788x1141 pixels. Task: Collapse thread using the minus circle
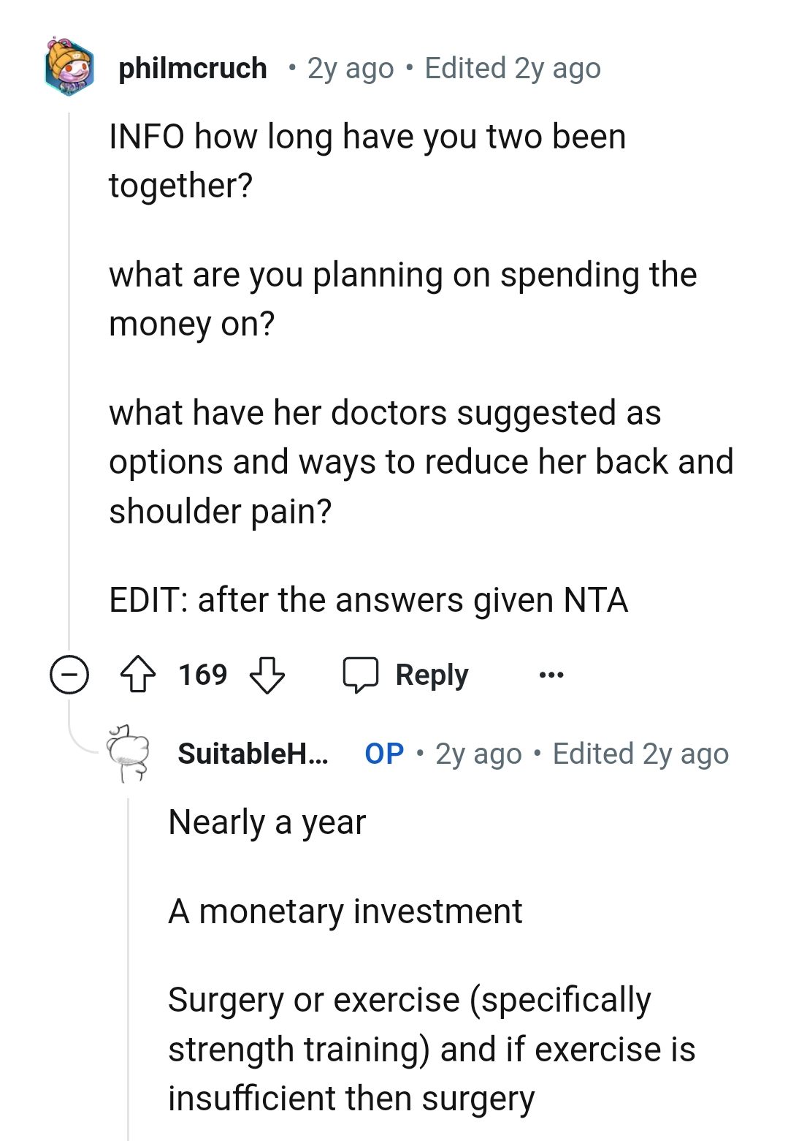click(x=69, y=675)
